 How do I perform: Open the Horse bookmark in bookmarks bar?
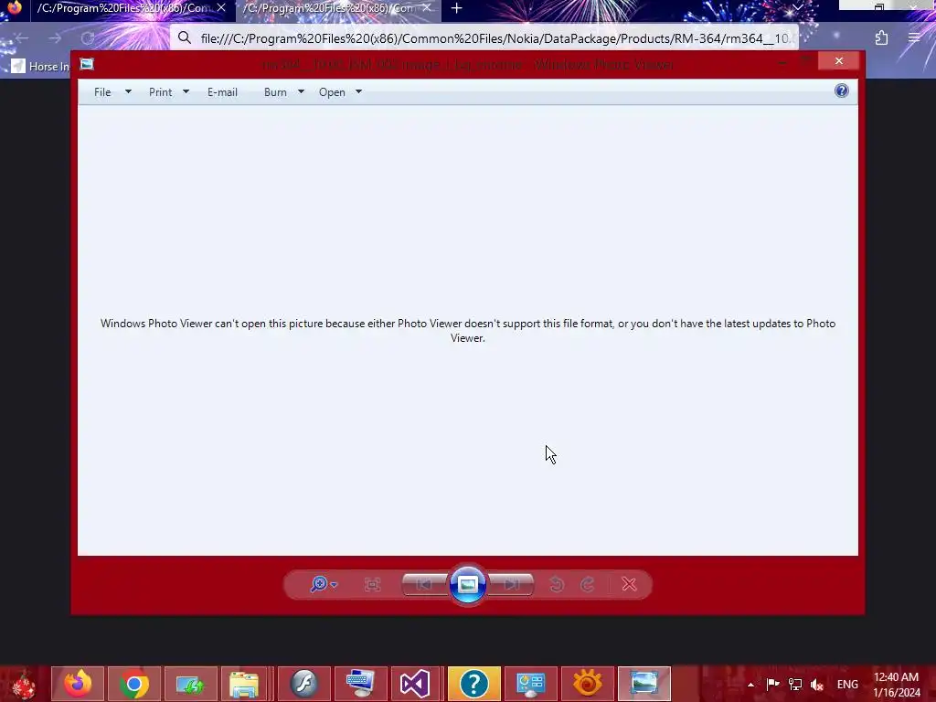click(40, 66)
